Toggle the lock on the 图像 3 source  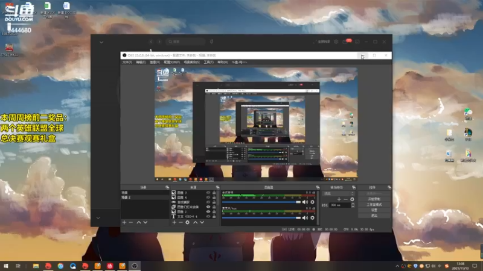[x=214, y=193]
